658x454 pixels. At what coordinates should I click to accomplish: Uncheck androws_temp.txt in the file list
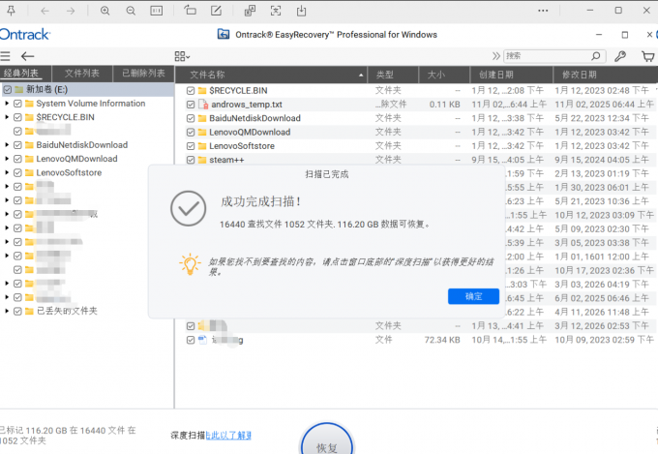(191, 105)
